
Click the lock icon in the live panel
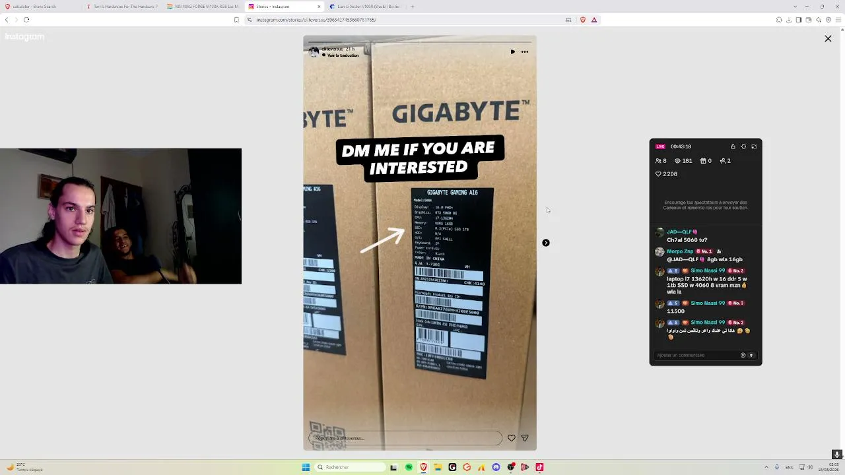pyautogui.click(x=733, y=146)
